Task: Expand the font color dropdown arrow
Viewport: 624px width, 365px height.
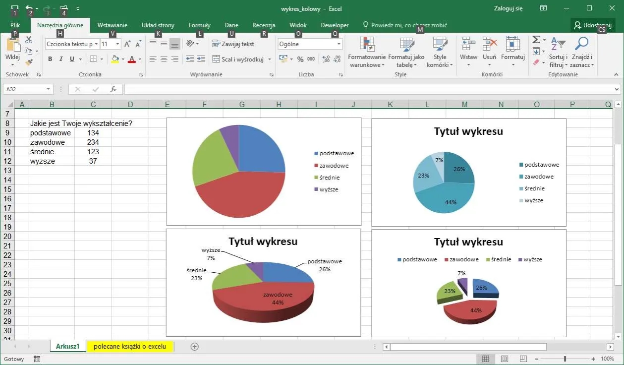Action: [x=139, y=60]
